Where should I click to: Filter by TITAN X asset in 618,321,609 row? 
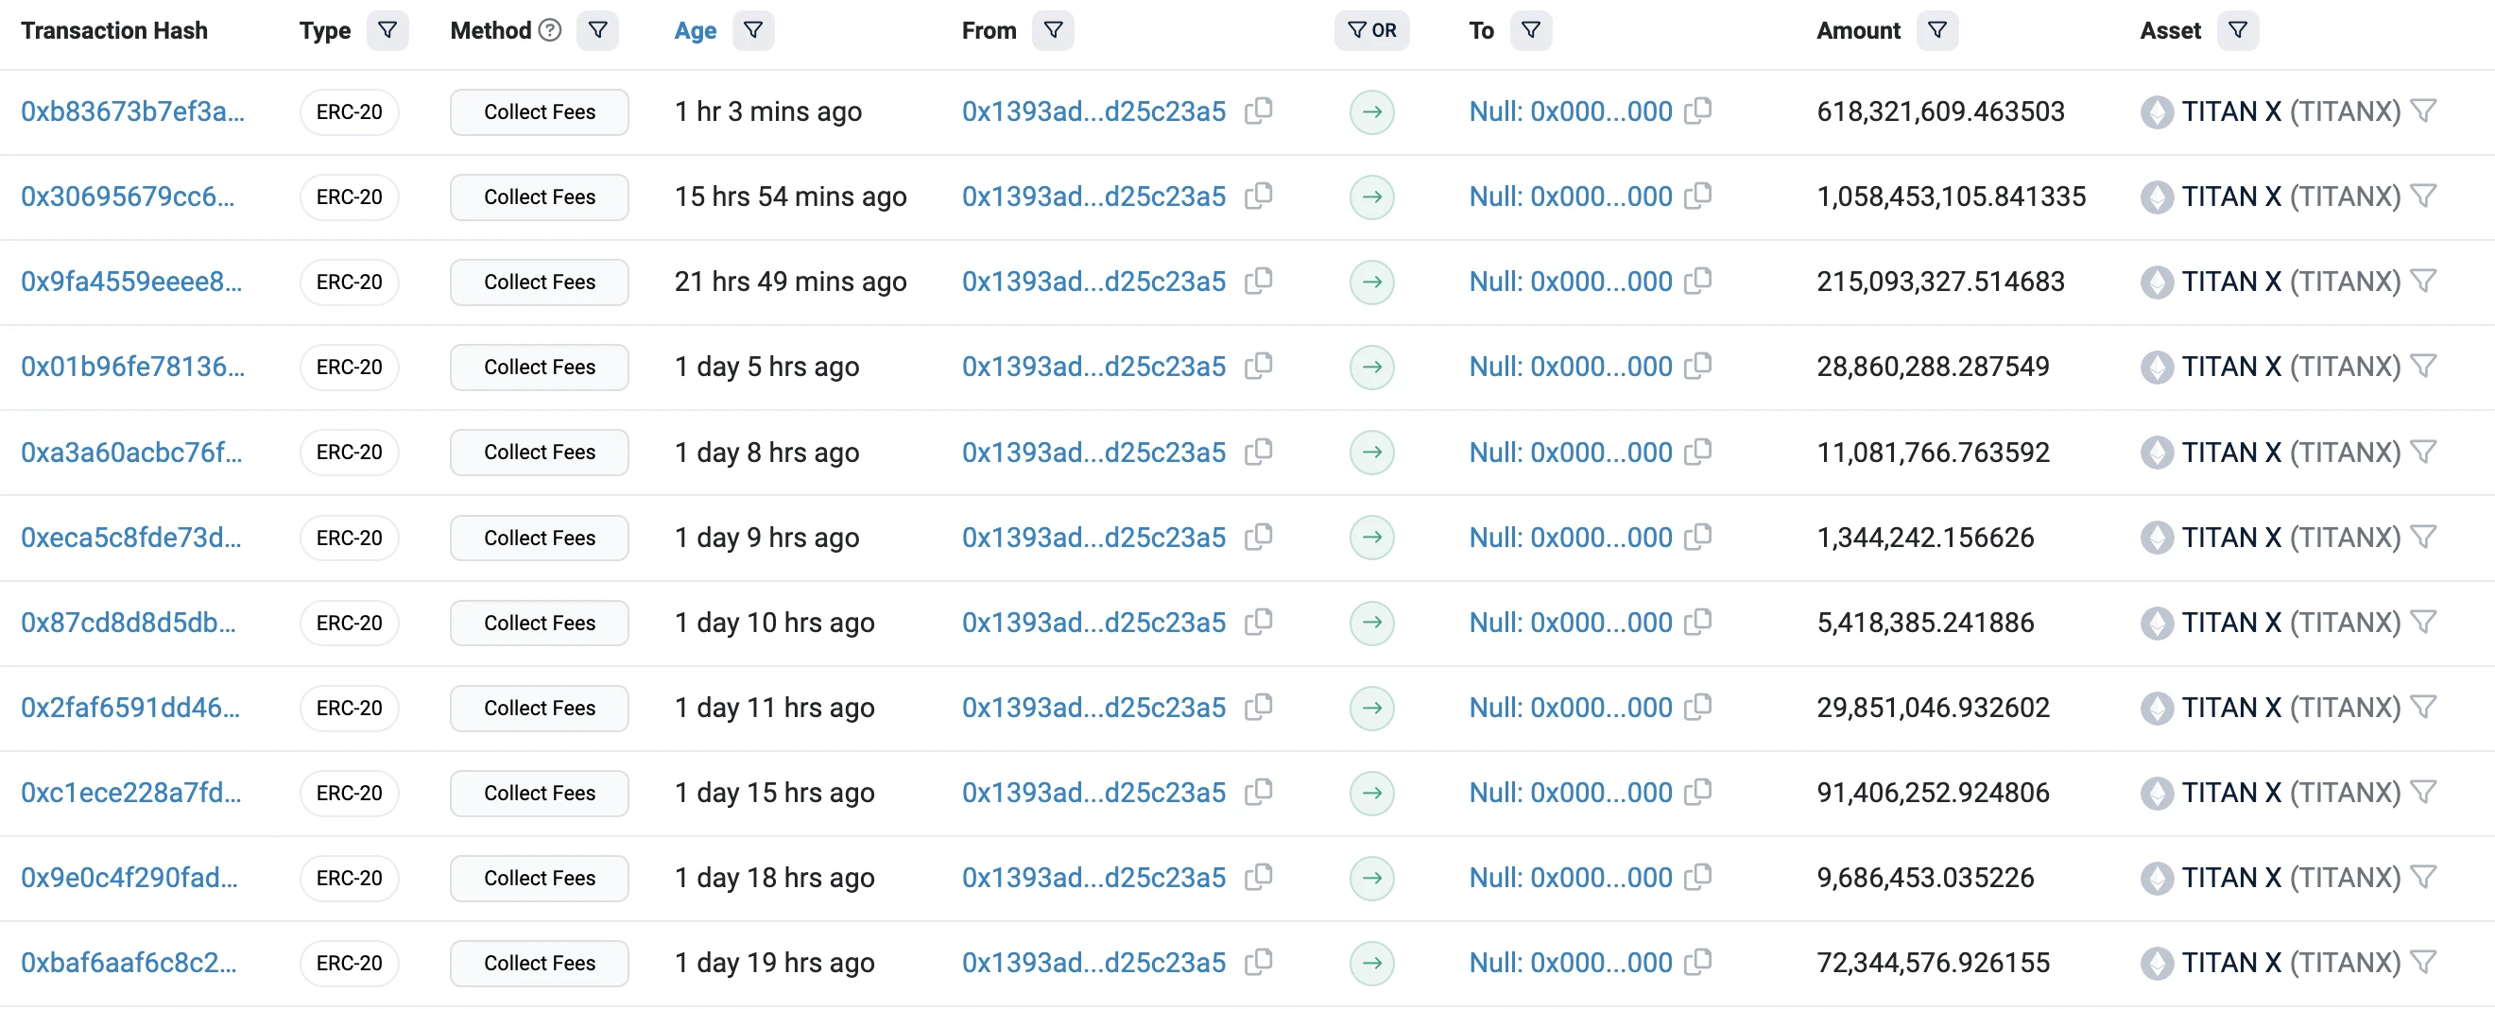pyautogui.click(x=2423, y=111)
